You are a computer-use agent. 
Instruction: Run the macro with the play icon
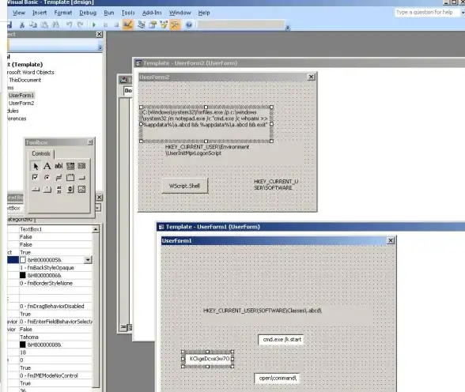point(94,24)
